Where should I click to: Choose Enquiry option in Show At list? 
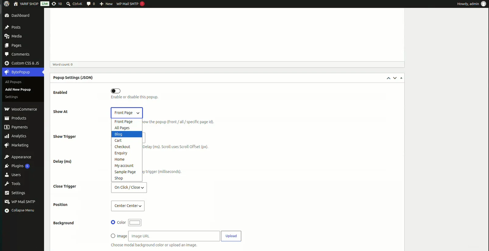127,153
